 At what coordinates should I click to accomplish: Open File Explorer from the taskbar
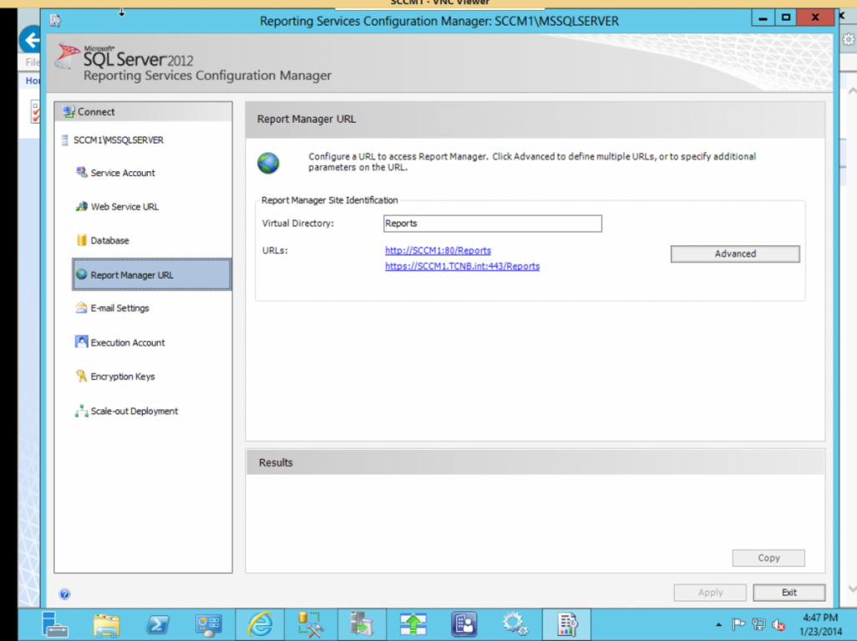pyautogui.click(x=107, y=624)
